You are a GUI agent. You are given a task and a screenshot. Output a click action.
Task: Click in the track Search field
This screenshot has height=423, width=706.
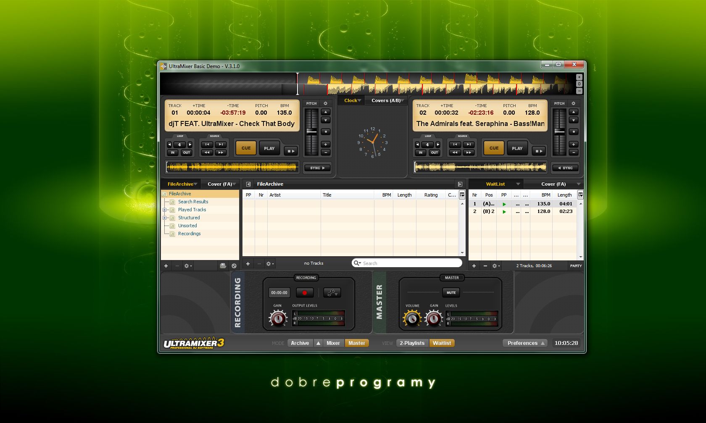point(407,263)
